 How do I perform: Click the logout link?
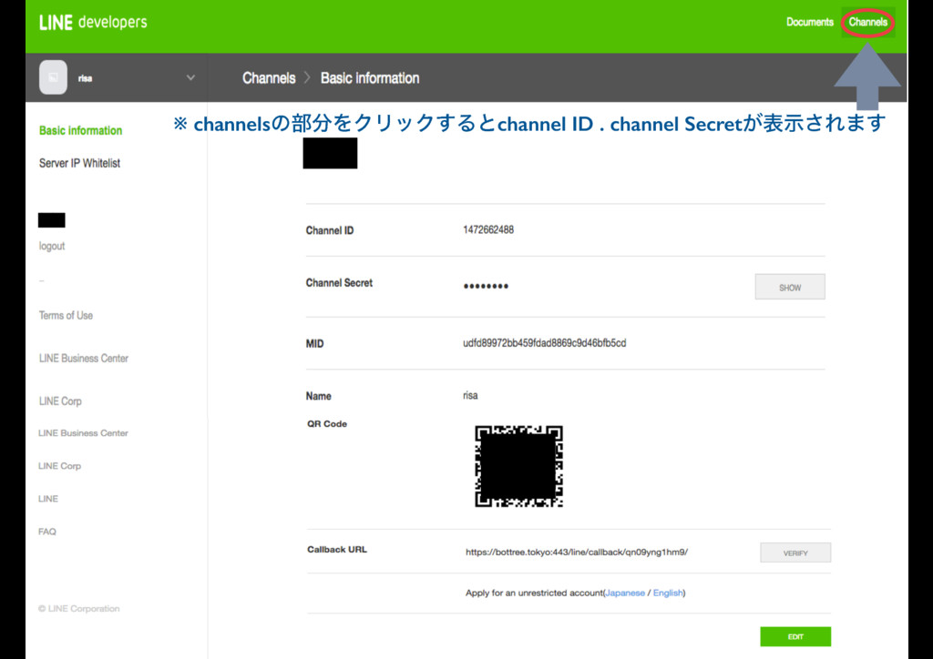52,246
